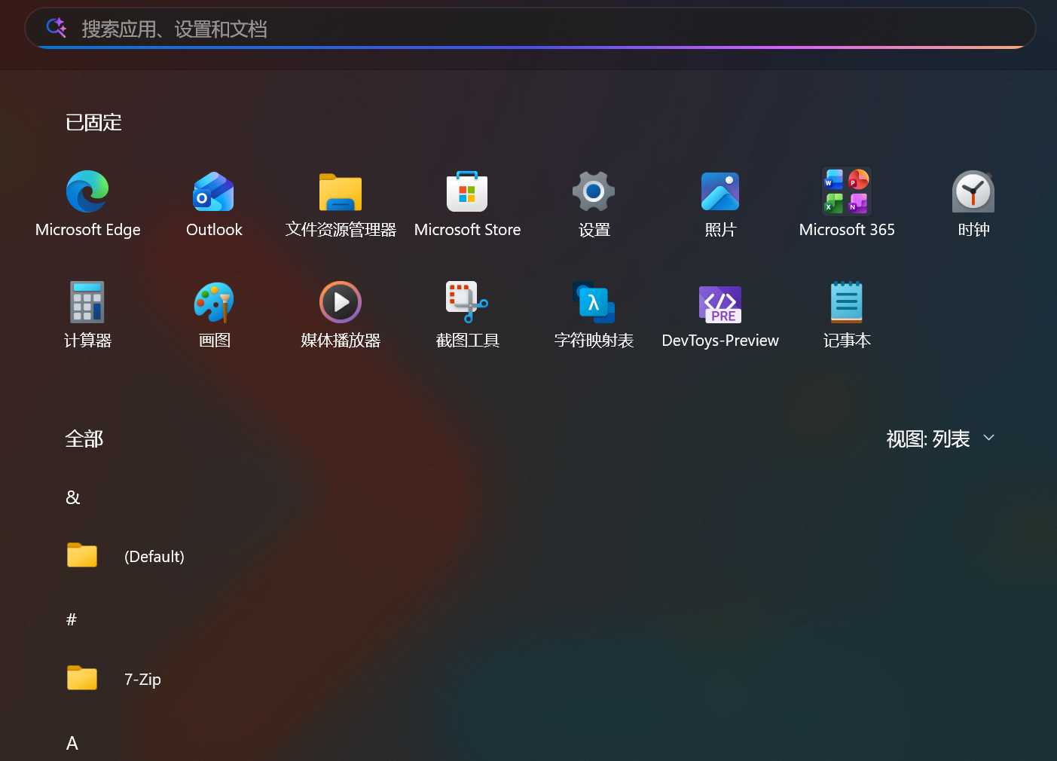Screen dimensions: 1057x761
Task: Launch the 照片 photos app
Action: tap(720, 191)
